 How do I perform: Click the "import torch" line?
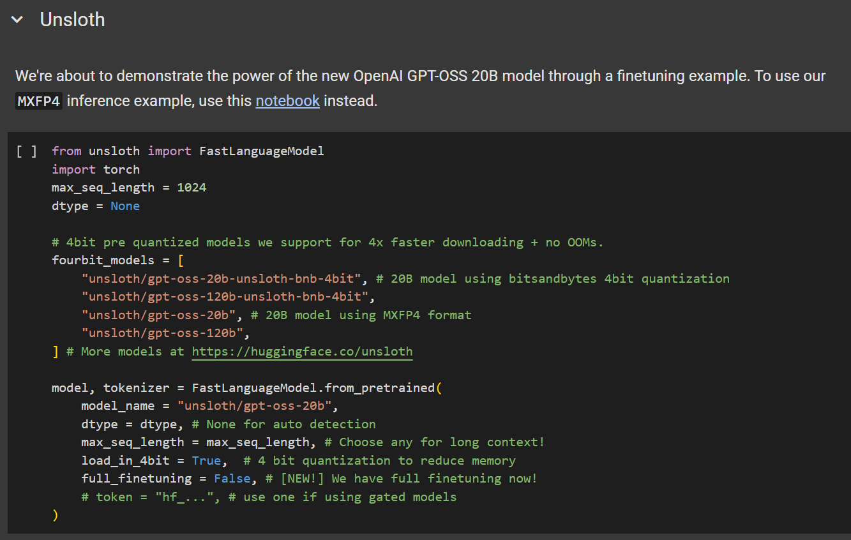click(x=96, y=170)
